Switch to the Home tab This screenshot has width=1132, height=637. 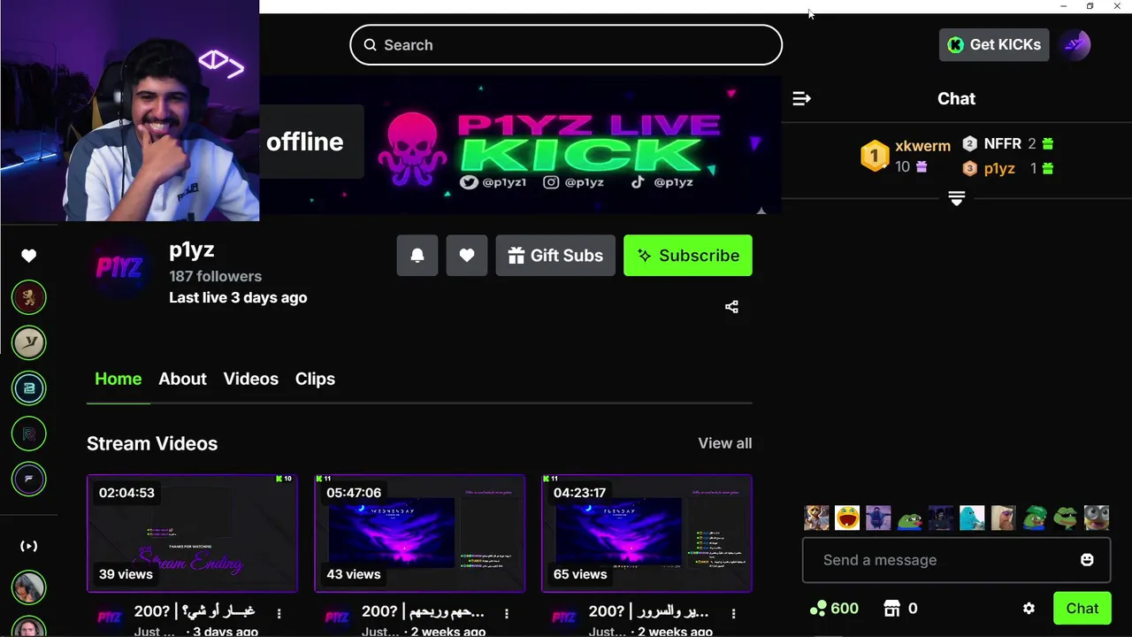pyautogui.click(x=118, y=379)
